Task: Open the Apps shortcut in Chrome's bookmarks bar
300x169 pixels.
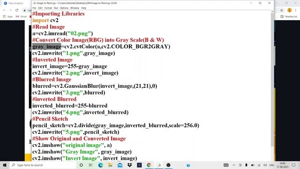Action: coord(7,17)
